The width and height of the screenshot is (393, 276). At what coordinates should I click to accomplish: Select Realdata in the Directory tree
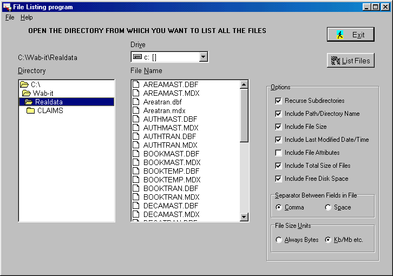click(x=67, y=102)
